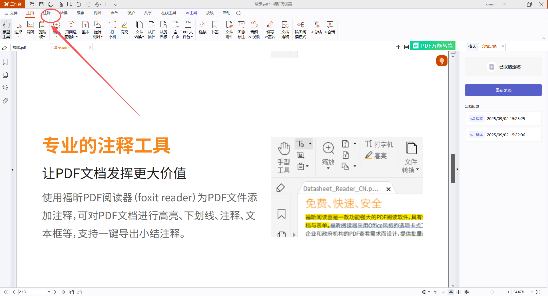
Task: Jump to last page in status bar
Action: [63, 292]
